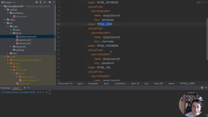Click the 'key: password' line

coord(104,63)
